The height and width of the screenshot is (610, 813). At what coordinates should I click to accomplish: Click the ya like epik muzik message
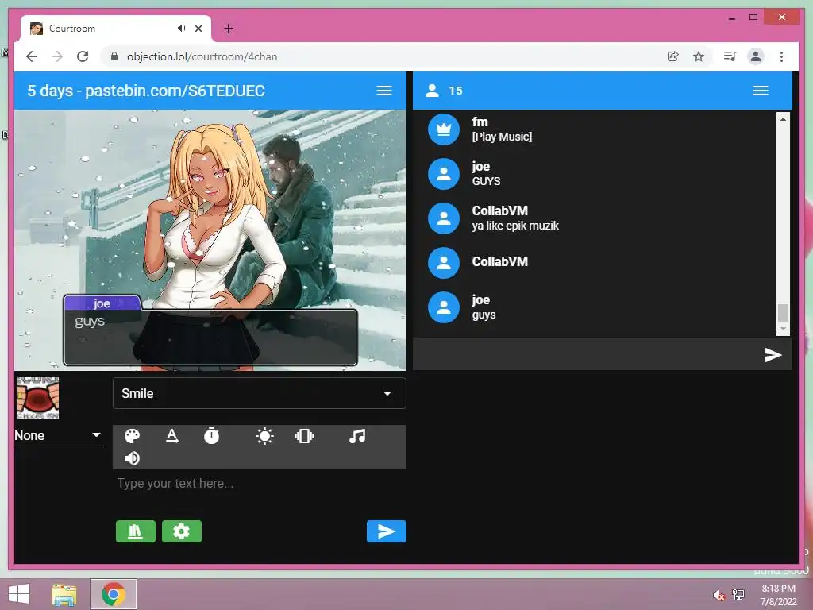pyautogui.click(x=515, y=226)
